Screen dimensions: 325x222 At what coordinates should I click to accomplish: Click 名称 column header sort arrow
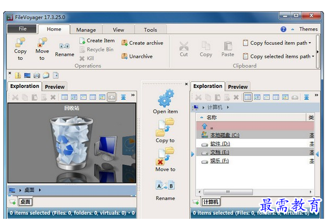point(202,117)
